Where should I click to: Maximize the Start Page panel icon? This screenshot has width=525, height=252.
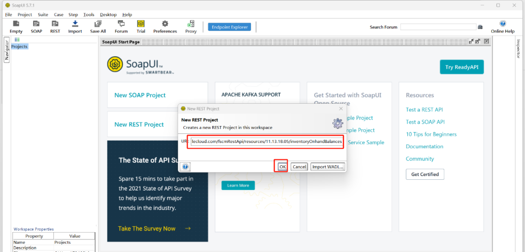(x=478, y=41)
